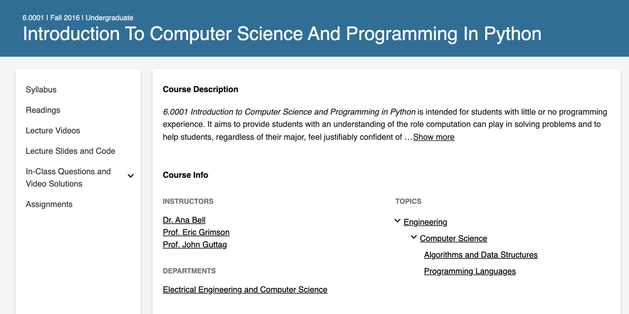
Task: Navigate to Assignments page
Action: tap(49, 204)
